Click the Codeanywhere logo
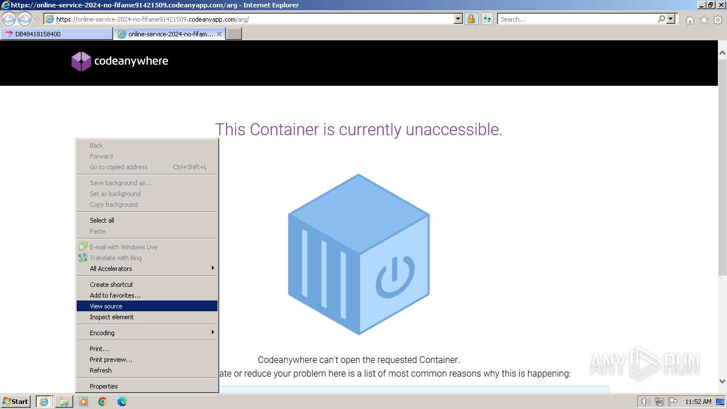The width and height of the screenshot is (727, 409). pyautogui.click(x=120, y=61)
